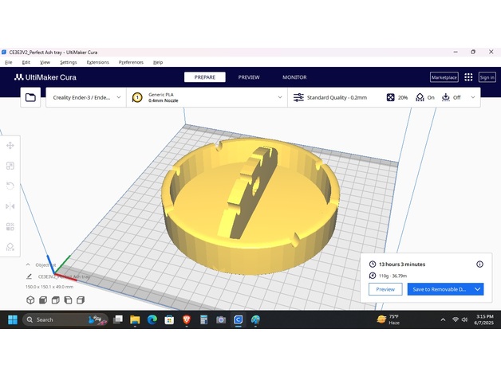
Task: Open the save options dropdown arrow
Action: click(477, 289)
